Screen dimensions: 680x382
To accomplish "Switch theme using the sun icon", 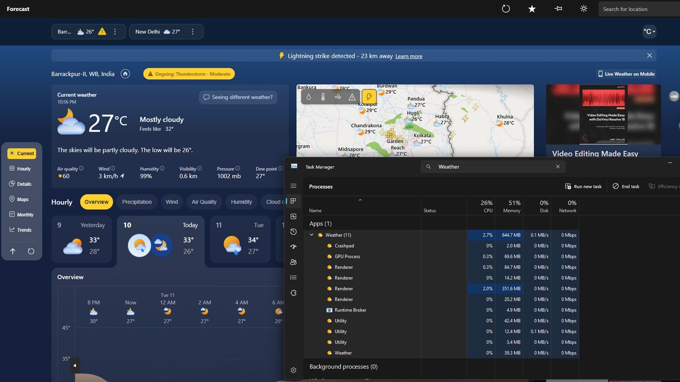I will [584, 9].
